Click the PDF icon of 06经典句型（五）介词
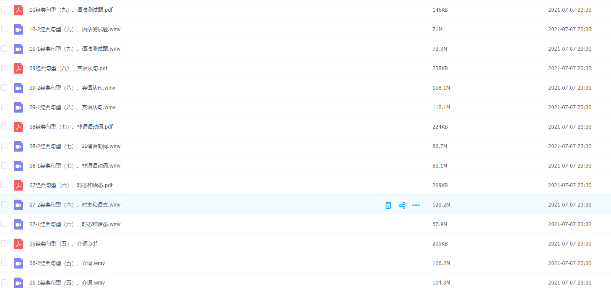Screen dimensions: 611x288 point(18,244)
